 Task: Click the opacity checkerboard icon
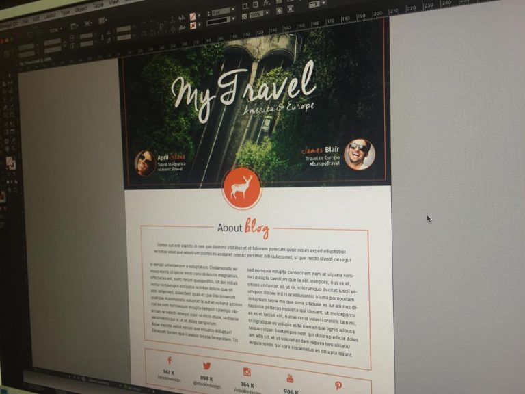pos(244,16)
